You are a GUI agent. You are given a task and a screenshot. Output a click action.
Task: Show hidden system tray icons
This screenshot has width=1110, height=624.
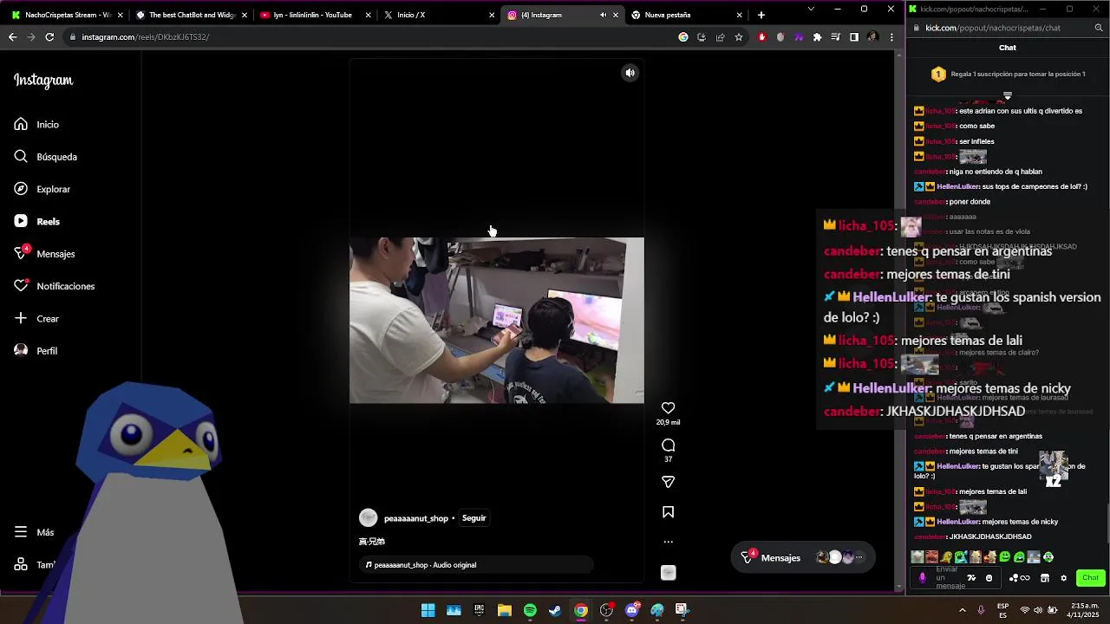[x=963, y=610]
